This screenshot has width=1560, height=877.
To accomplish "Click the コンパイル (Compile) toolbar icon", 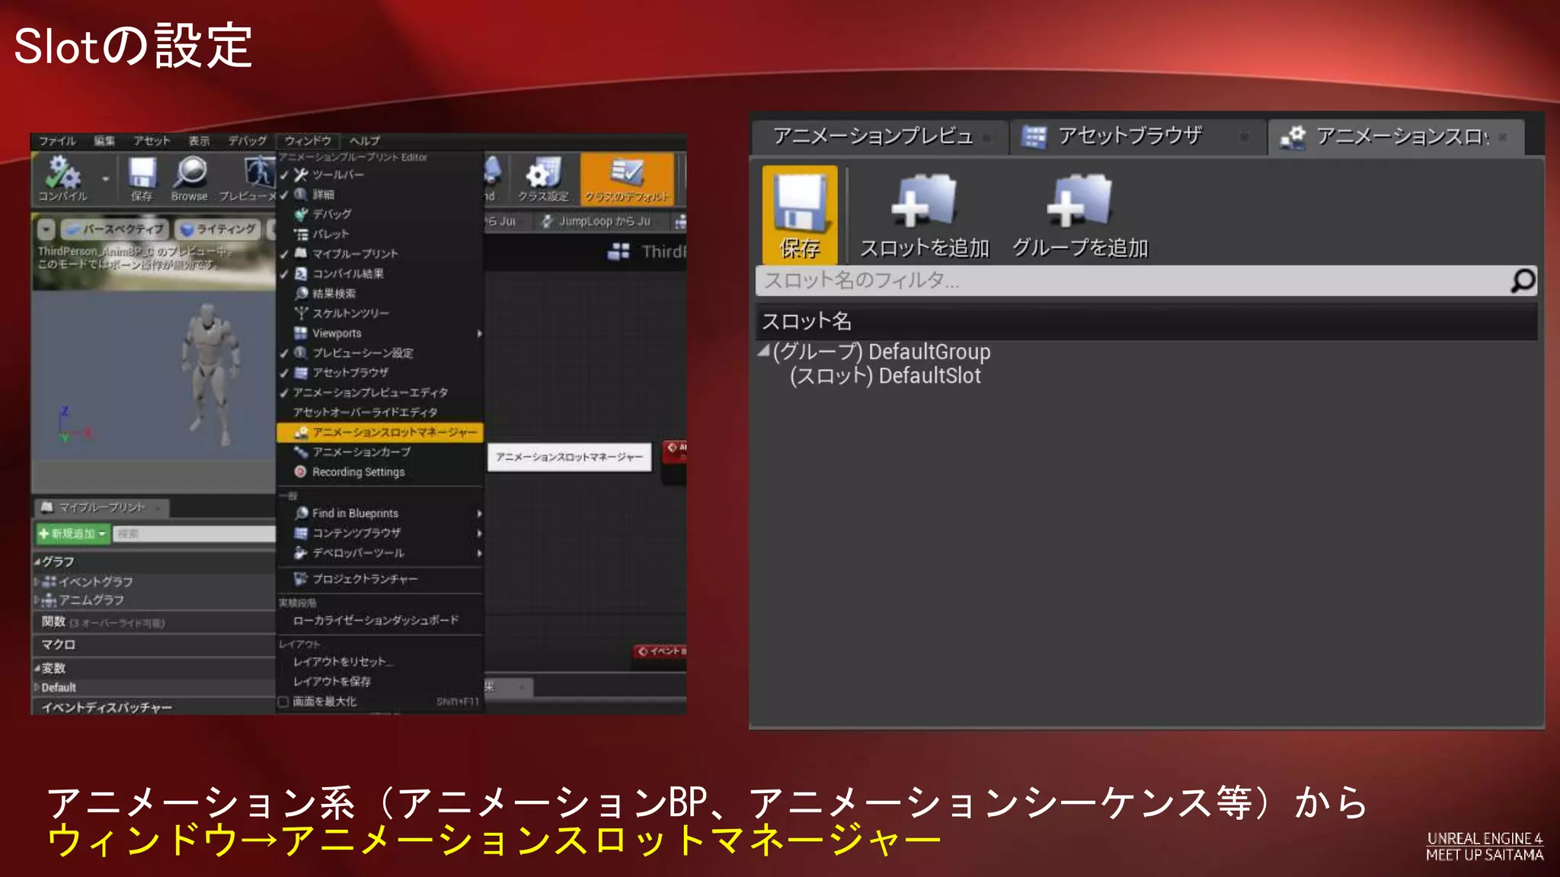I will pos(62,174).
